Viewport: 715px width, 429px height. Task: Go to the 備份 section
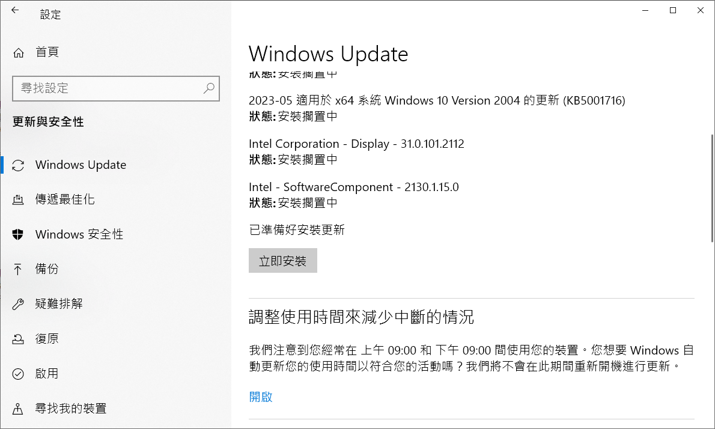47,269
